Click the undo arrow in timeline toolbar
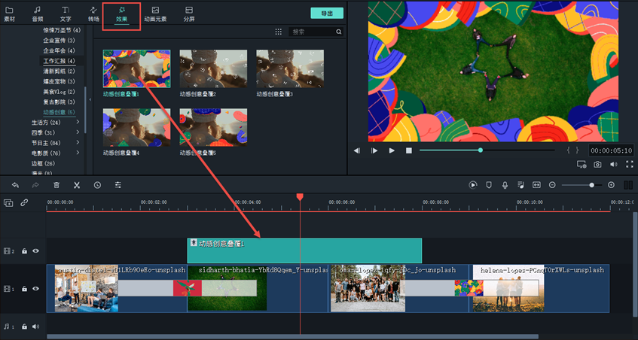 click(x=14, y=185)
